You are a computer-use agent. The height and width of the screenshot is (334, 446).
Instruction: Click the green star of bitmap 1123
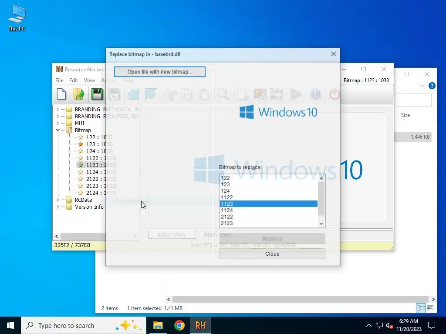click(x=81, y=165)
